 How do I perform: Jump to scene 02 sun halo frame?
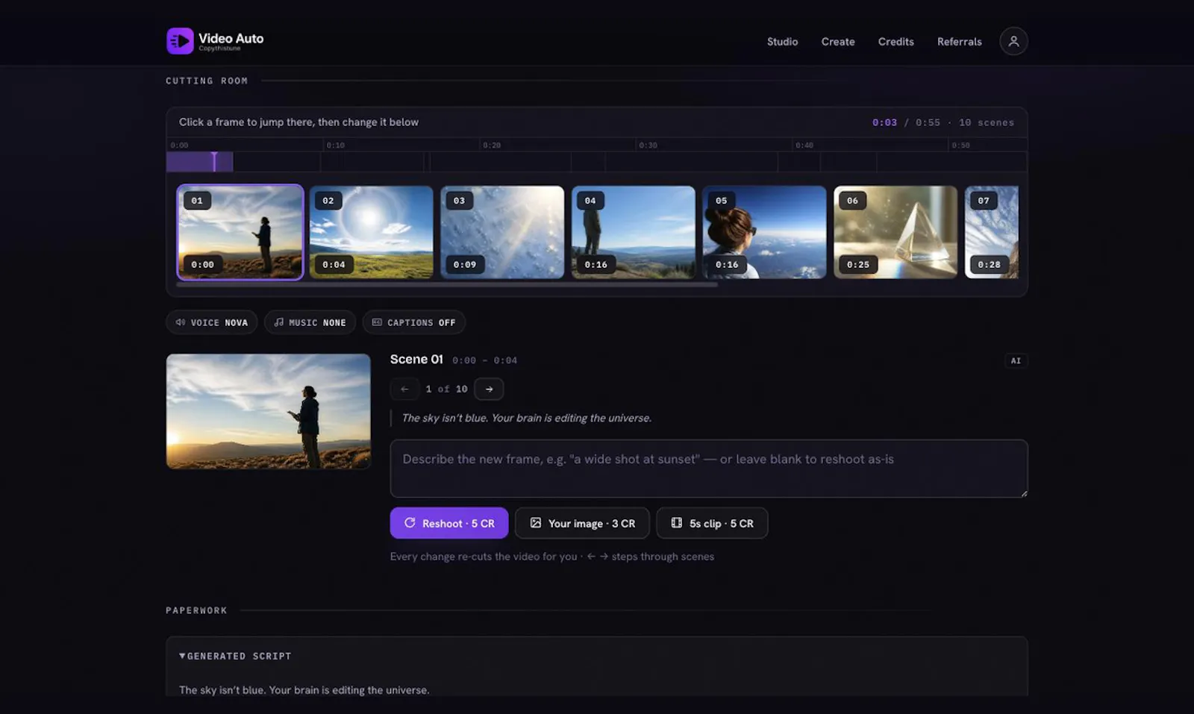coord(371,232)
